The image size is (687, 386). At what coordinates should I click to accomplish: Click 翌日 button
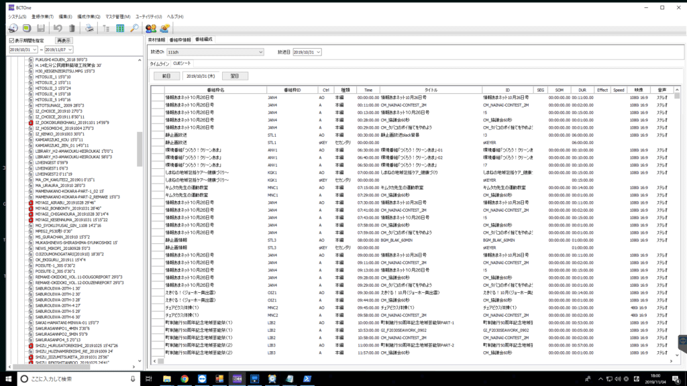235,76
